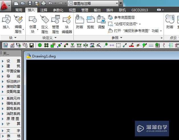Switch to the 插入 ribbon tab
Screen dimensions: 179x140
tap(31, 10)
